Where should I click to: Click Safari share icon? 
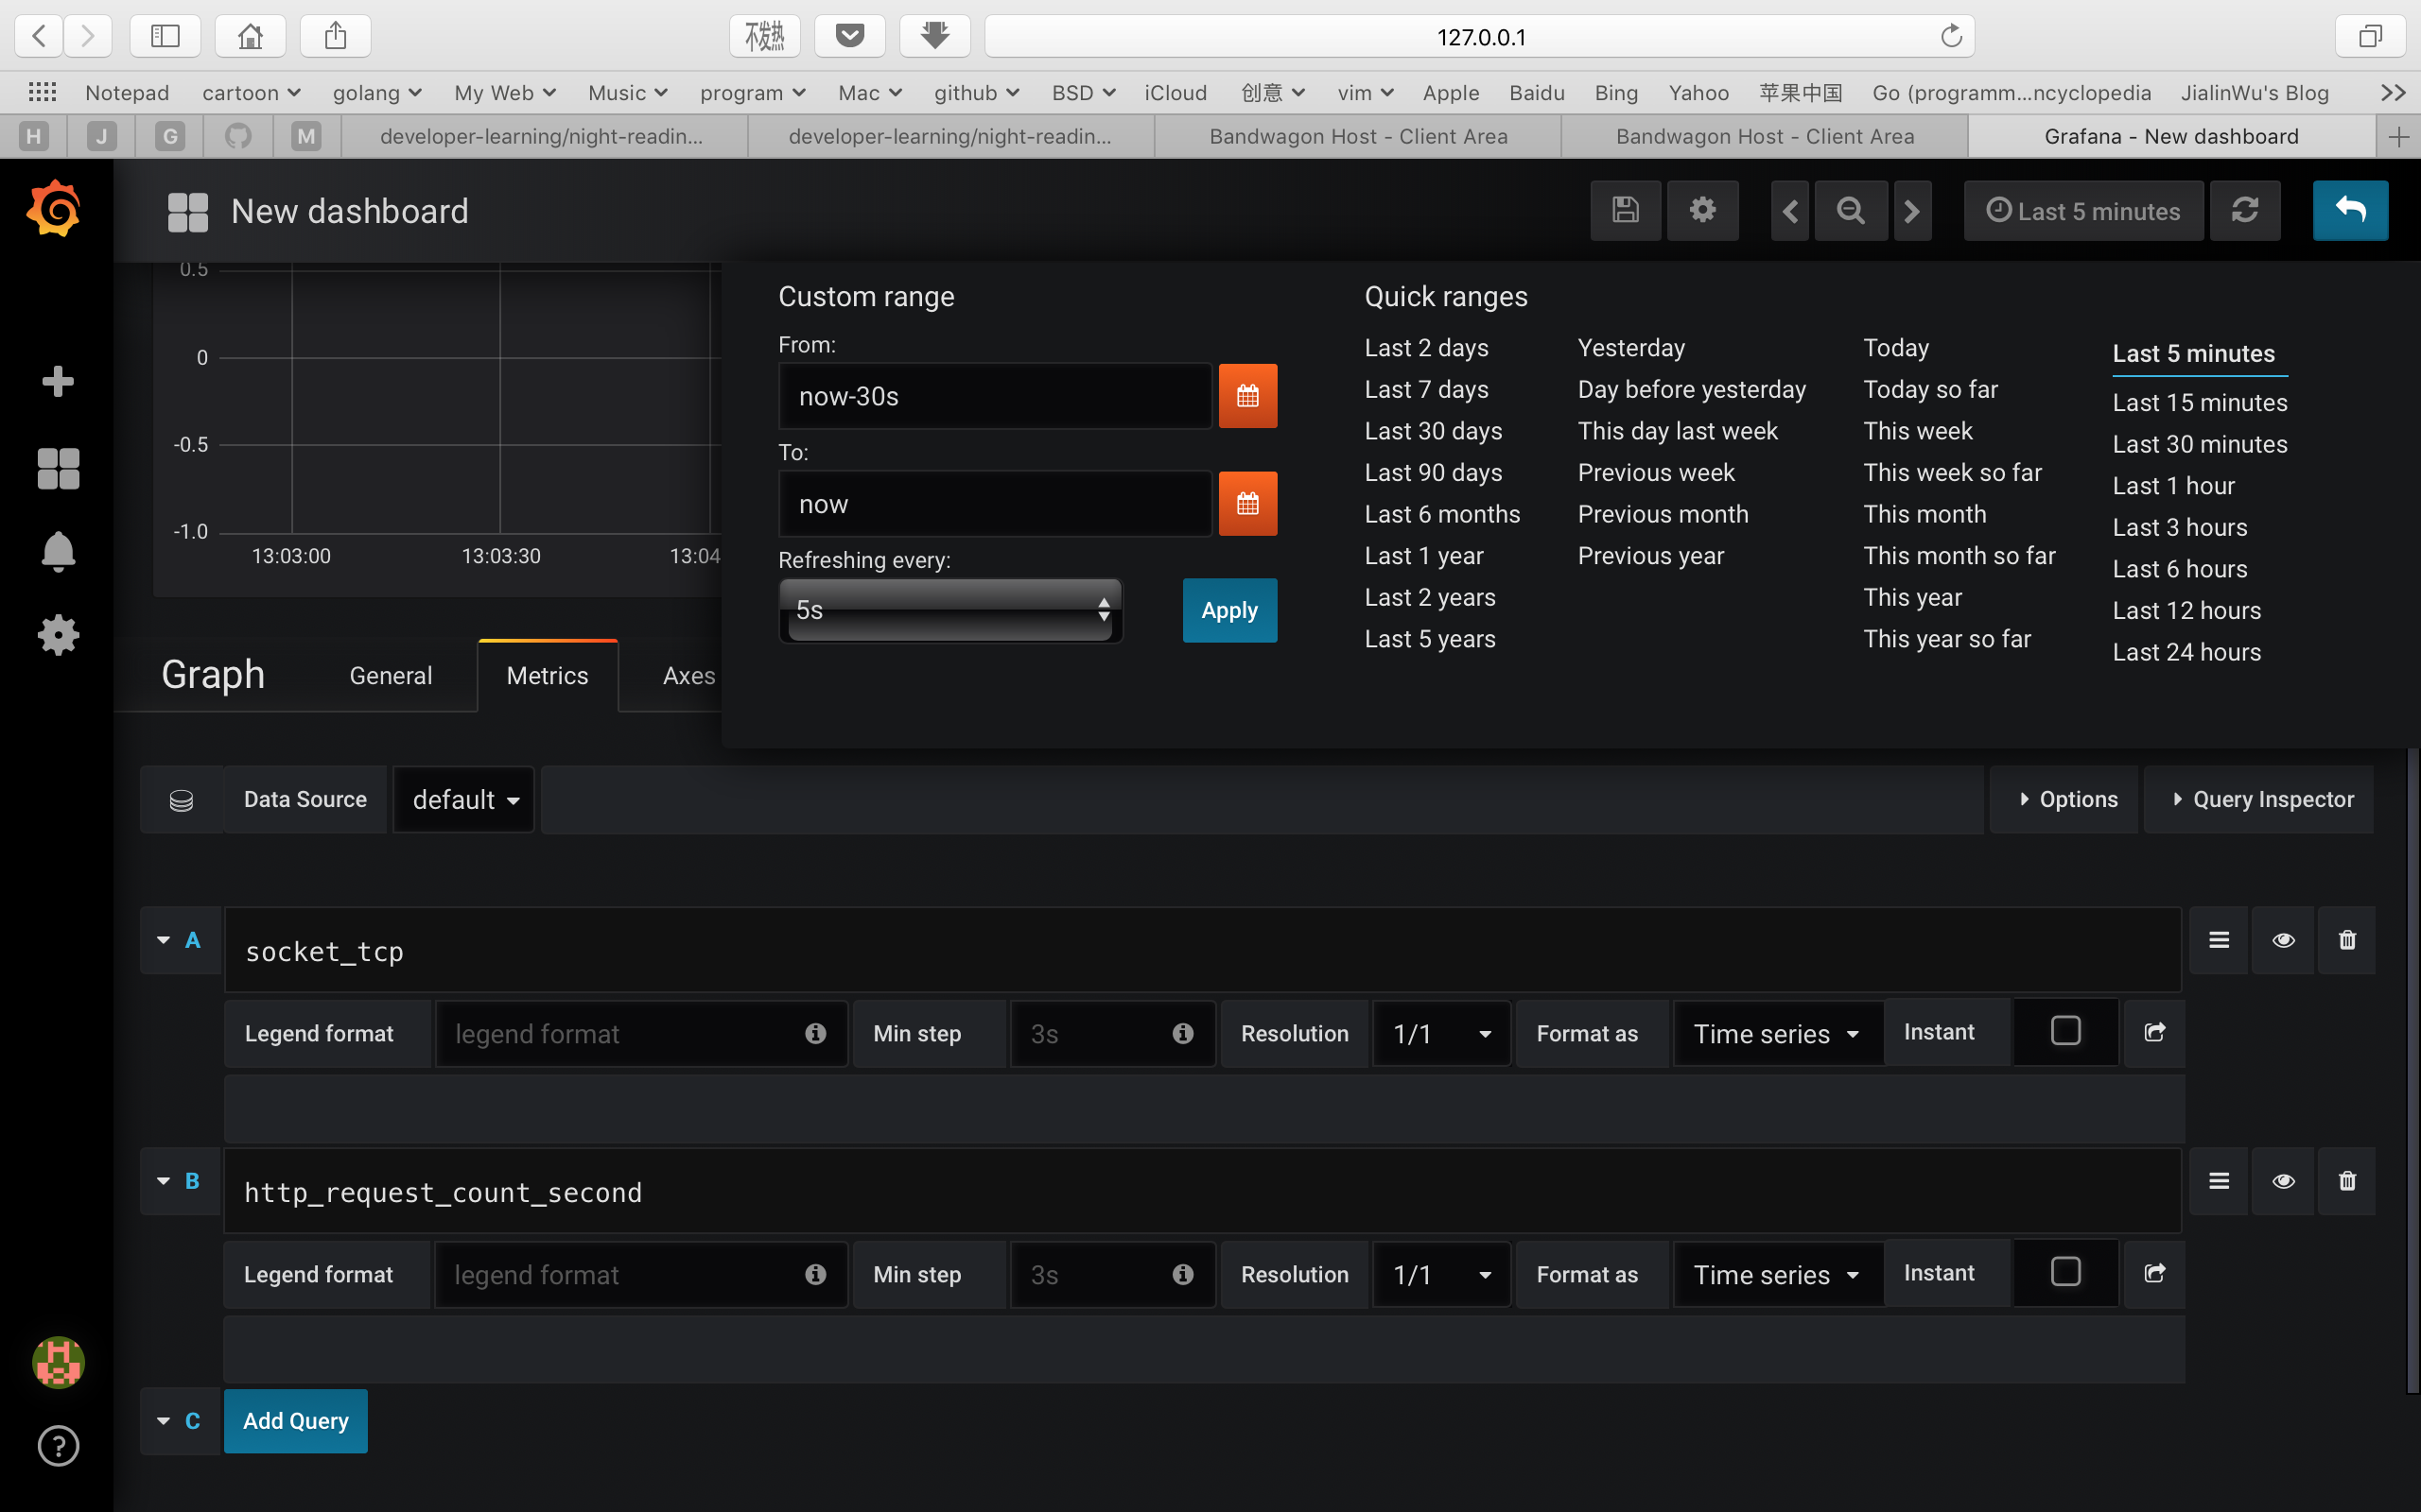(x=335, y=37)
